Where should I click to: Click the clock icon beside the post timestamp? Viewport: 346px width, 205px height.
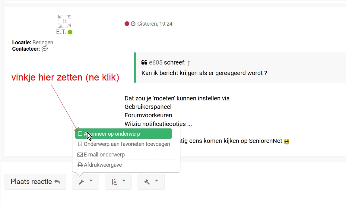click(x=133, y=24)
